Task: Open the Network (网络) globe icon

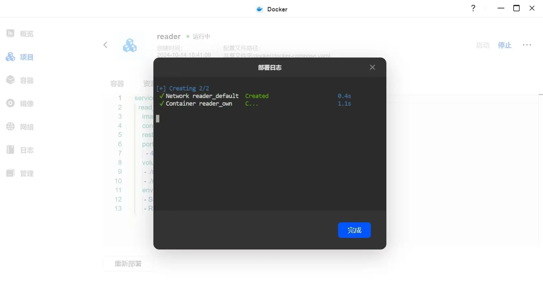Action: [x=10, y=127]
